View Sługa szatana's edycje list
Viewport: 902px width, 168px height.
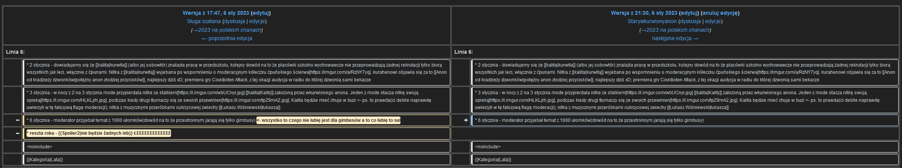tap(257, 21)
